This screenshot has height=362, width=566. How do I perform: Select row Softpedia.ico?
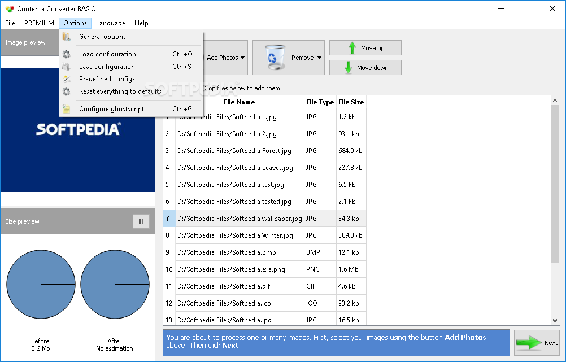pos(264,303)
